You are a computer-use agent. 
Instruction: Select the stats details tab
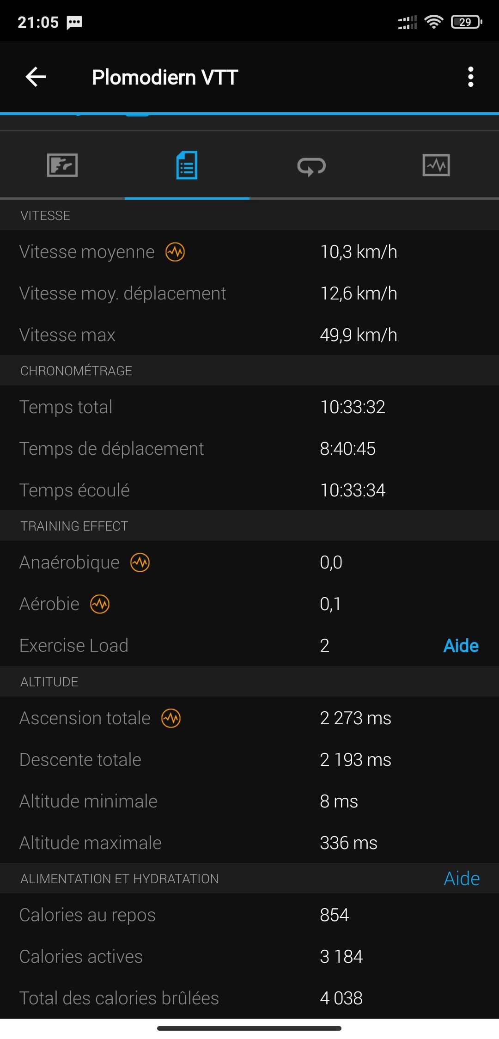pos(187,165)
